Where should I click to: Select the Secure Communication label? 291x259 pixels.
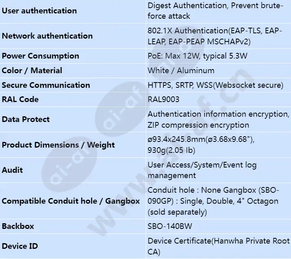click(x=46, y=85)
